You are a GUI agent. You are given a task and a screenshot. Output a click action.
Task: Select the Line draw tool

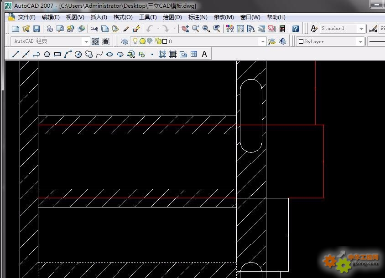click(x=16, y=54)
